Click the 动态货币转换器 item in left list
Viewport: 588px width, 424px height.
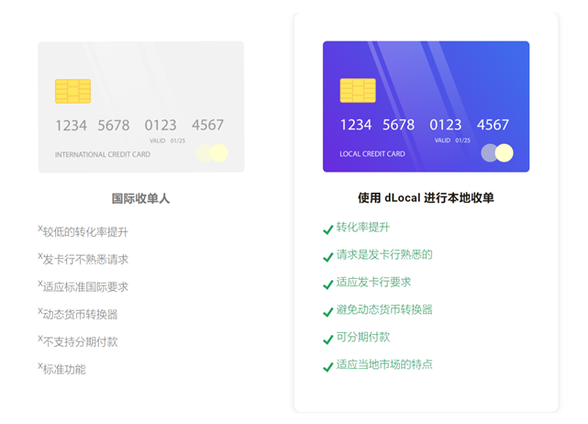point(80,314)
